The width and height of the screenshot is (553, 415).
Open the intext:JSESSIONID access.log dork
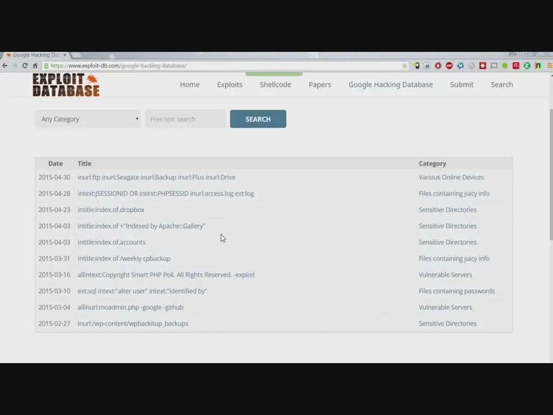click(166, 193)
